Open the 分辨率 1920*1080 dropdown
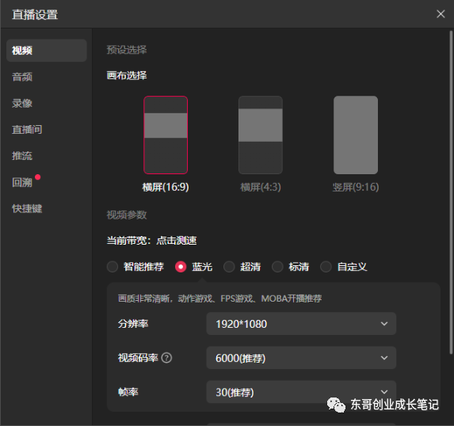Screen dimensions: 454x426 [301, 324]
